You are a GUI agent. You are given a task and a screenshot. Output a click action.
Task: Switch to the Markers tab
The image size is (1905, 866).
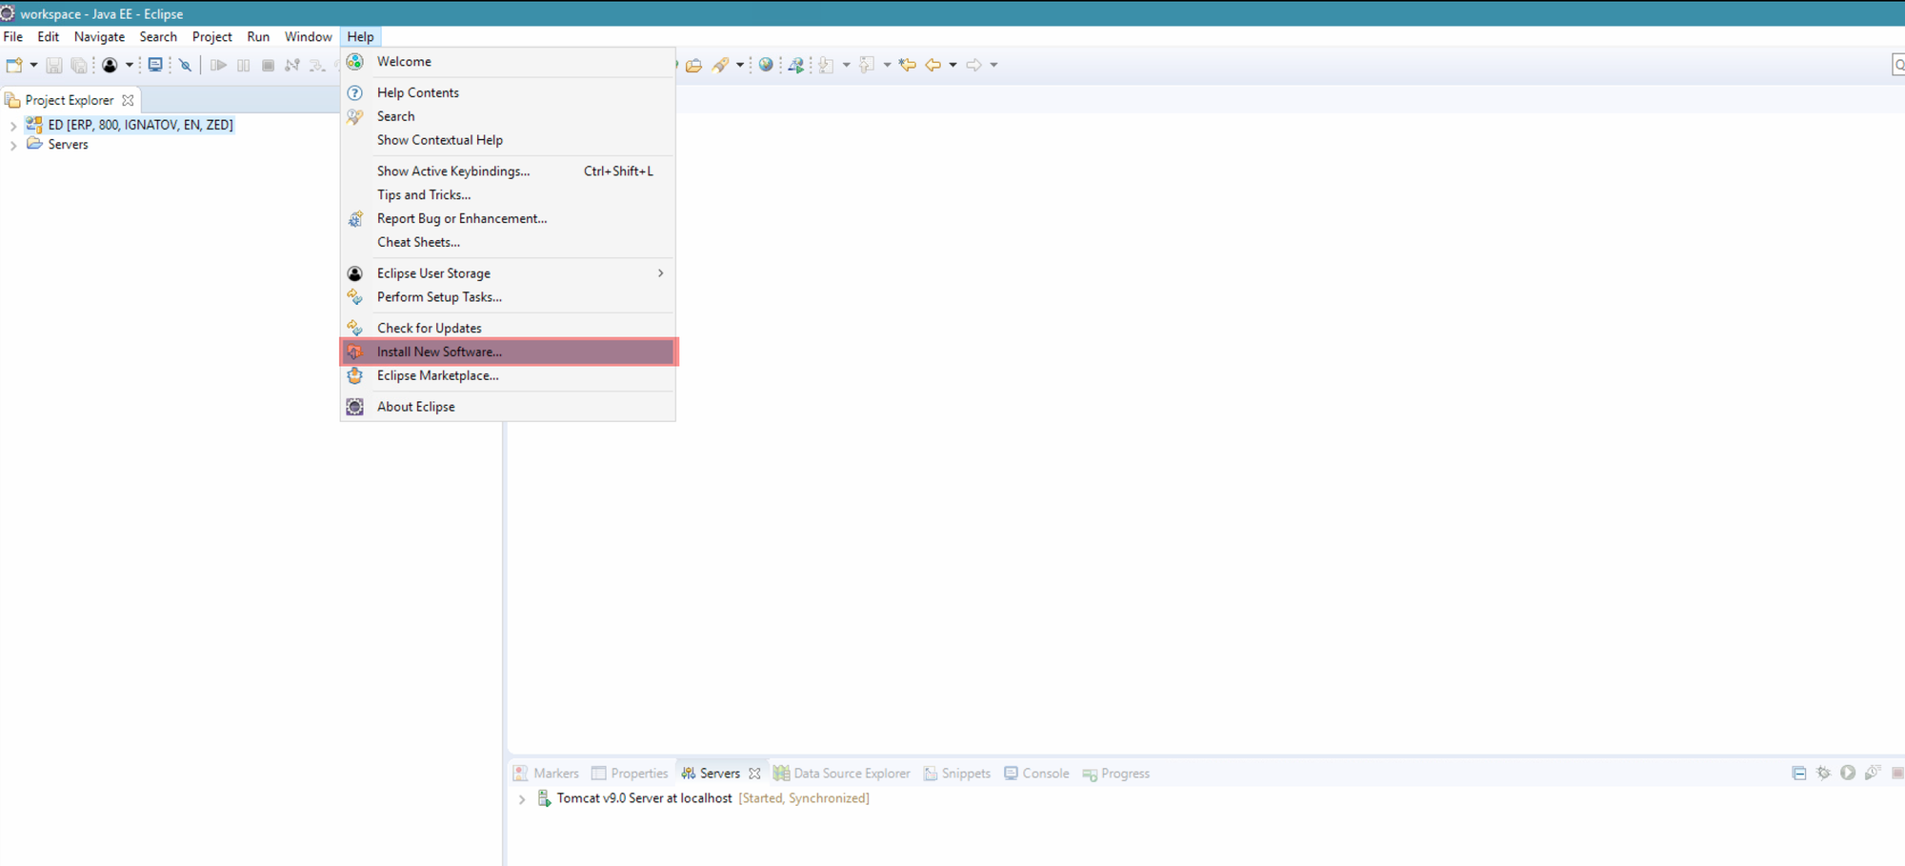[x=546, y=774]
